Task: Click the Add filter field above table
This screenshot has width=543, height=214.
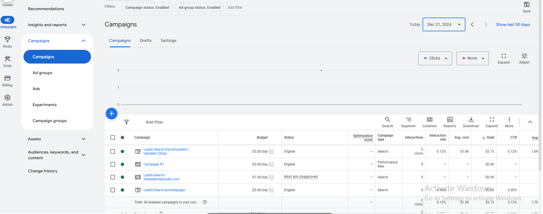Action: point(154,122)
